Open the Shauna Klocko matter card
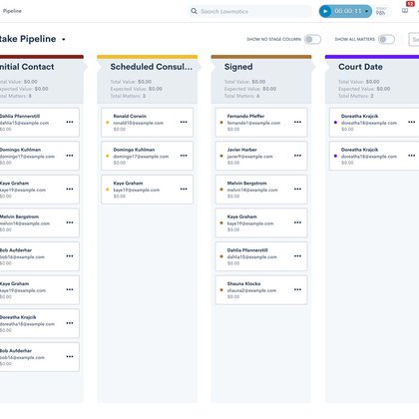 pyautogui.click(x=261, y=289)
